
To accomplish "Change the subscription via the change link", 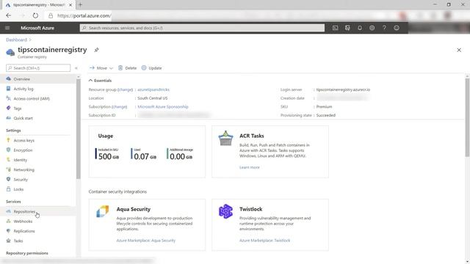I will 119,106.
